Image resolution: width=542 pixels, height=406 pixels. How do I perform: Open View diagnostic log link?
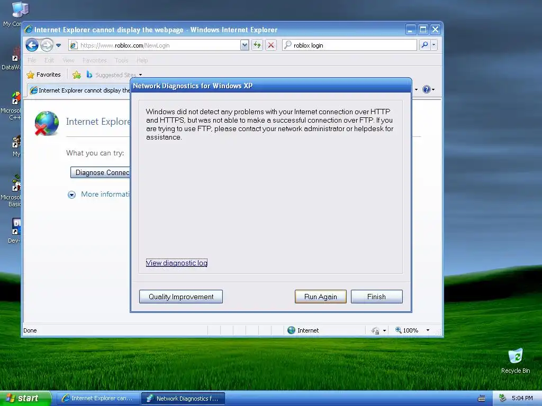176,263
